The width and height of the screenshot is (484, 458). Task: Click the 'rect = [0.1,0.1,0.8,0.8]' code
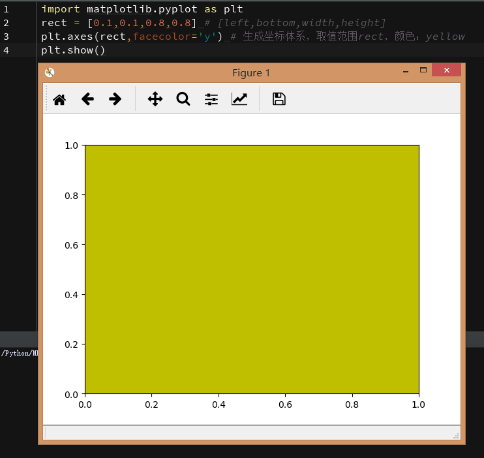click(x=119, y=23)
